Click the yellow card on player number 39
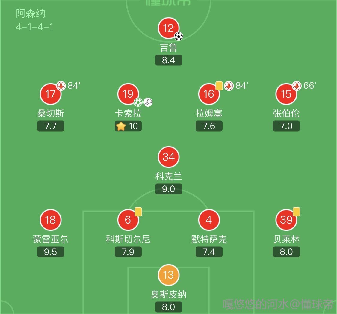This screenshot has width=337, height=314. point(296,212)
